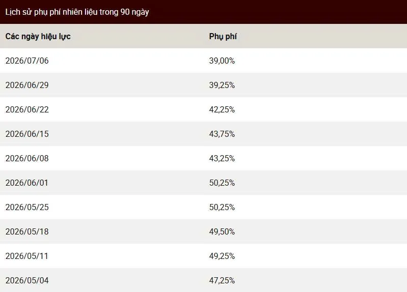Select the 2026/06/08 date row
Screen dimensions: 407x292
[204, 158]
